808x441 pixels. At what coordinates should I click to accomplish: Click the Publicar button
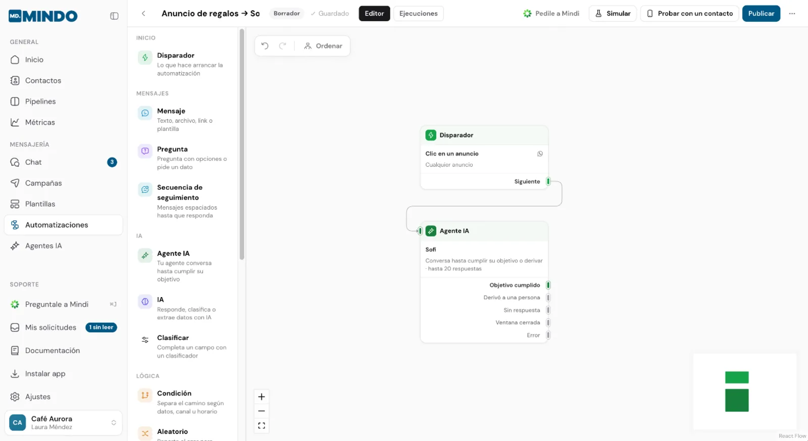761,14
